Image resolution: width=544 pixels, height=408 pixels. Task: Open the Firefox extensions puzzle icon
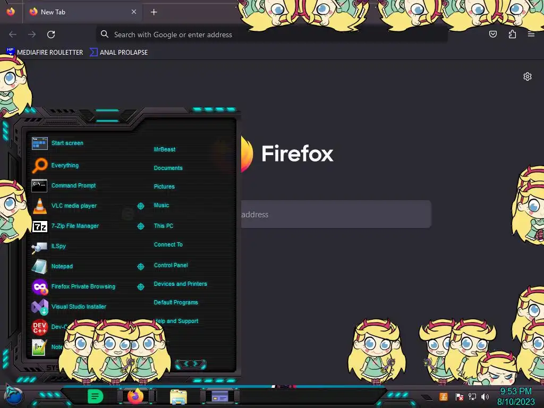(512, 34)
